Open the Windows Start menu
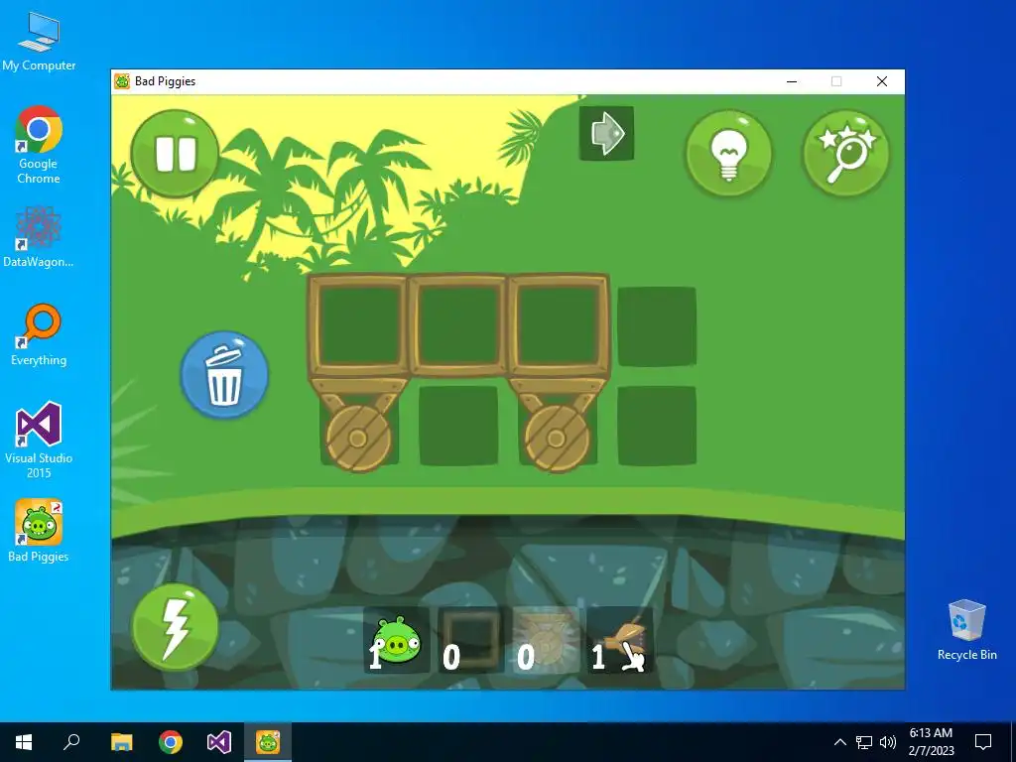The width and height of the screenshot is (1016, 762). tap(24, 742)
